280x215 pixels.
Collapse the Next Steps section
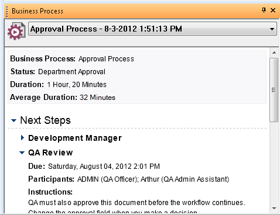(x=13, y=120)
